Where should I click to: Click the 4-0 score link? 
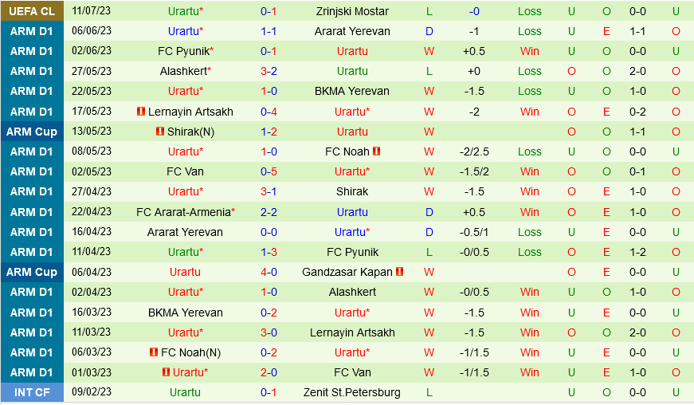pos(269,272)
